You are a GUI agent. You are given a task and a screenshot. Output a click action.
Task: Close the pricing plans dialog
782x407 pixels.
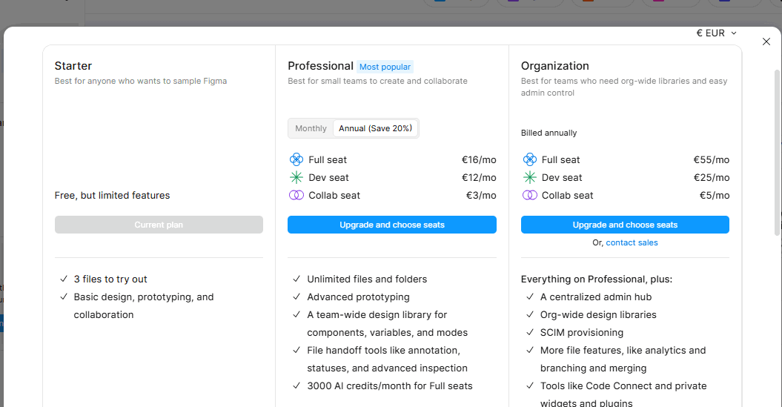coord(766,42)
